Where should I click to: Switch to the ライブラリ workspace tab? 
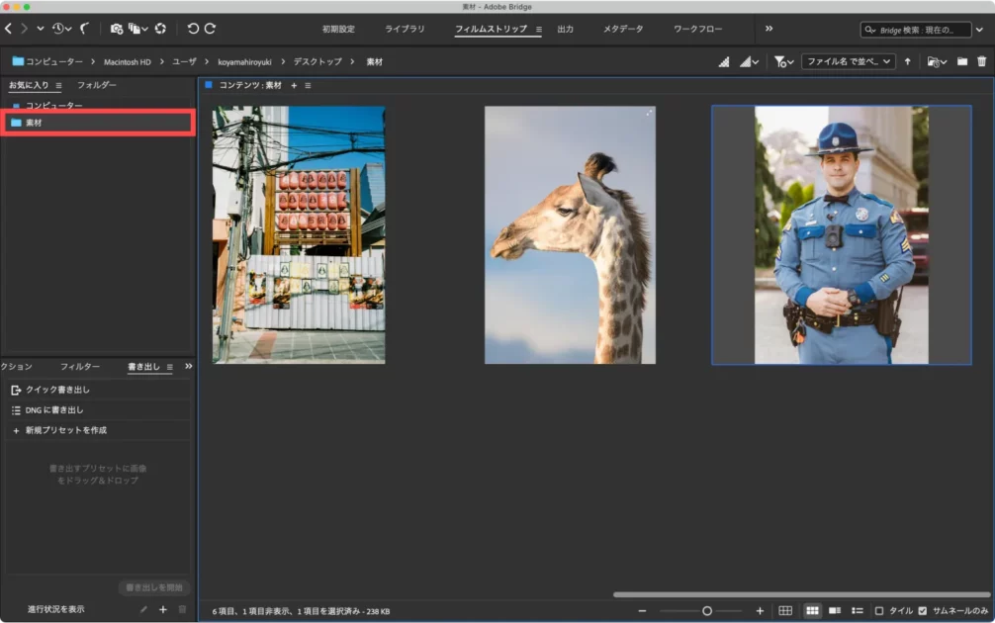[x=405, y=29]
